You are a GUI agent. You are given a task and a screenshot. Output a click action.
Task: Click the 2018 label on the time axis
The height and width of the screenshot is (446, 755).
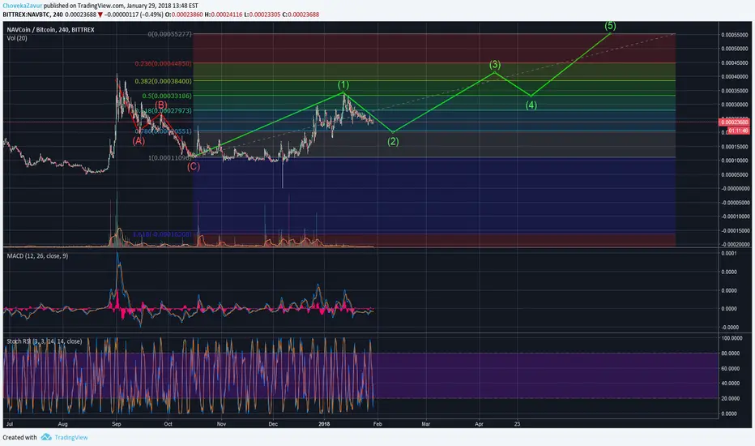[x=324, y=424]
